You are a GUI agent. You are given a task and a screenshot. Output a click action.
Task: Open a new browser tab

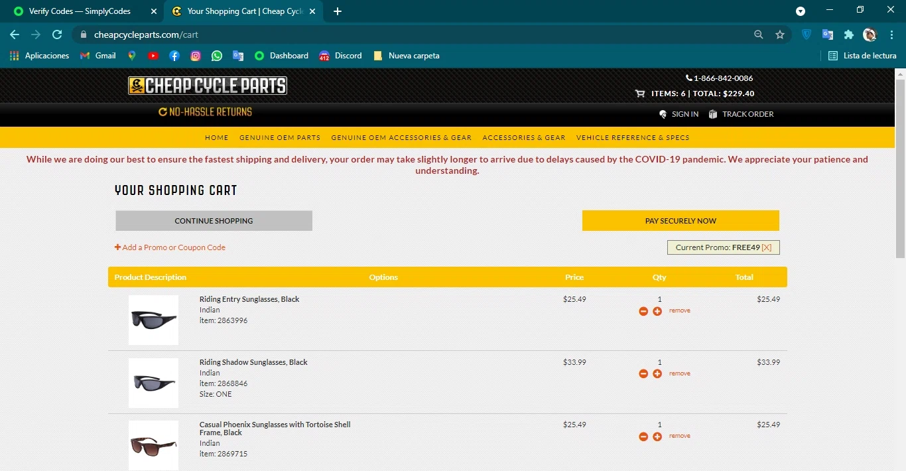click(338, 11)
